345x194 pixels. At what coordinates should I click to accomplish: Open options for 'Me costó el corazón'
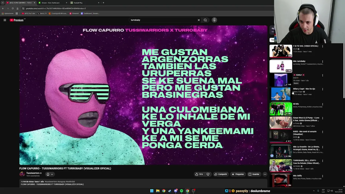pos(322,132)
